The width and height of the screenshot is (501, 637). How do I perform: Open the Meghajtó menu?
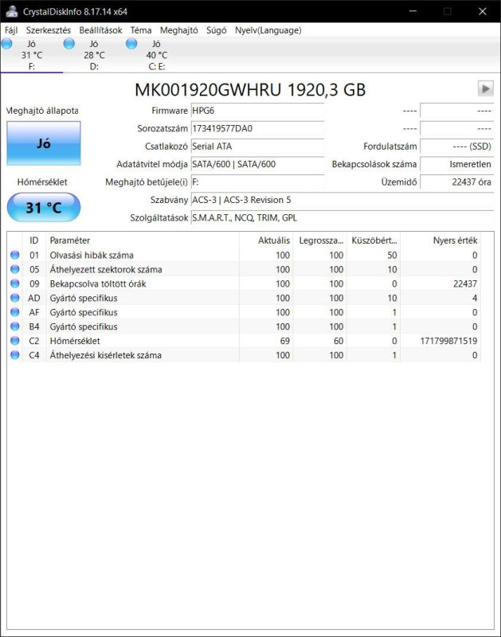point(178,30)
